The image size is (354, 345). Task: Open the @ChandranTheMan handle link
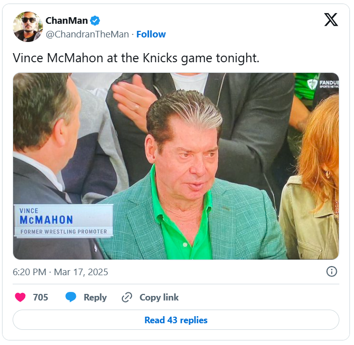coord(87,34)
